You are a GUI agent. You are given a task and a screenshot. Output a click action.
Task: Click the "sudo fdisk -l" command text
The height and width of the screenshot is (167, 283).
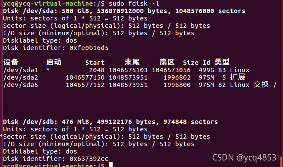[x=134, y=3]
